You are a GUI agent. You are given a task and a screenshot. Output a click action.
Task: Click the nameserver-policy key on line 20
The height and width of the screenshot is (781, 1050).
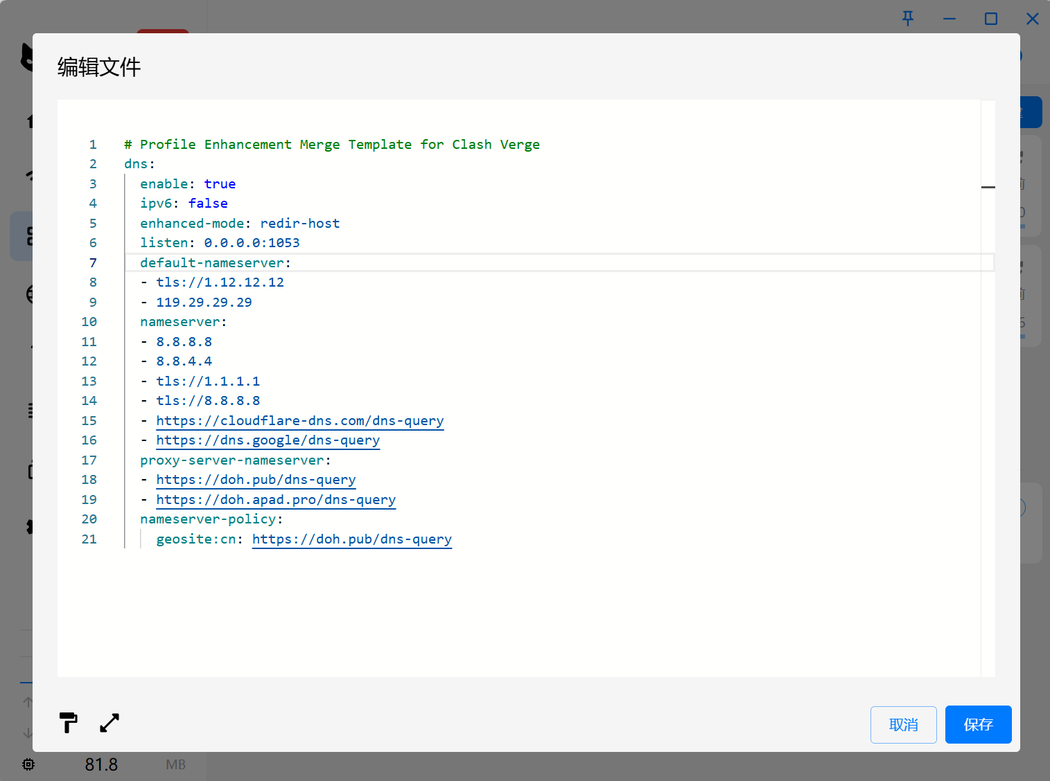point(208,519)
